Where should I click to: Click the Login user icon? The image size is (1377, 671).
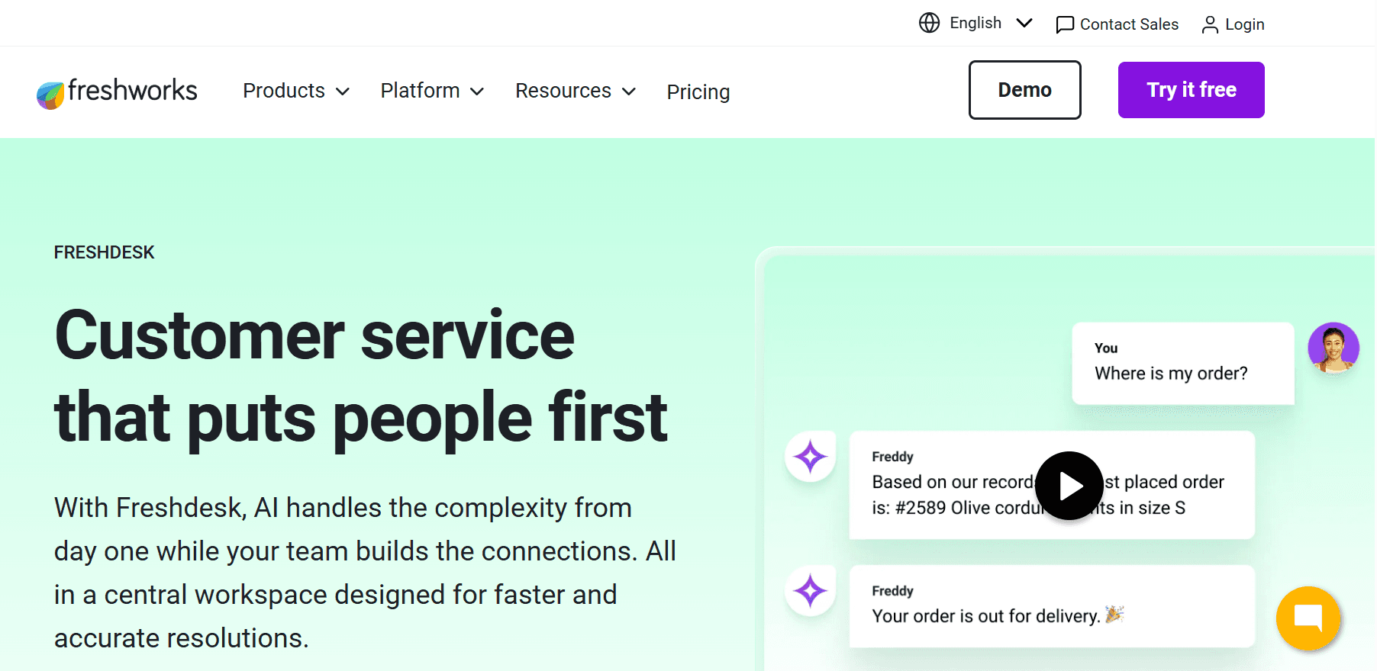(1210, 25)
